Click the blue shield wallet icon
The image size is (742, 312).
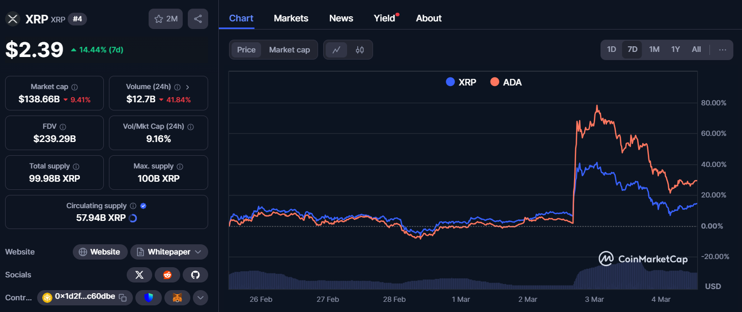149,297
